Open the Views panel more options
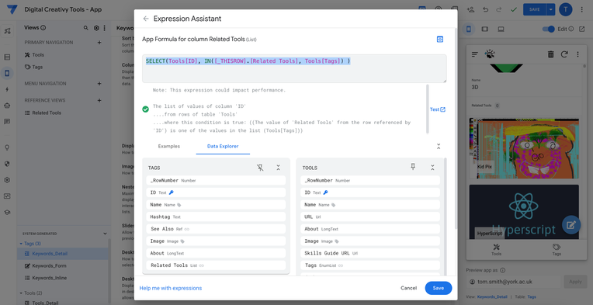 [104, 28]
